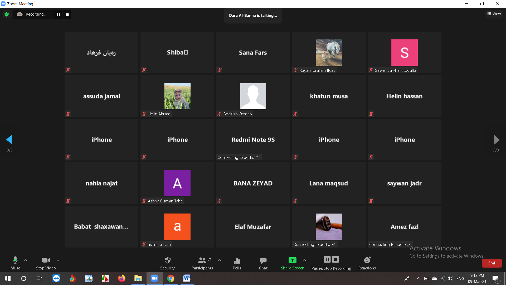The width and height of the screenshot is (506, 285).
Task: Click BANA ZEYAD participant name
Action: [x=253, y=183]
